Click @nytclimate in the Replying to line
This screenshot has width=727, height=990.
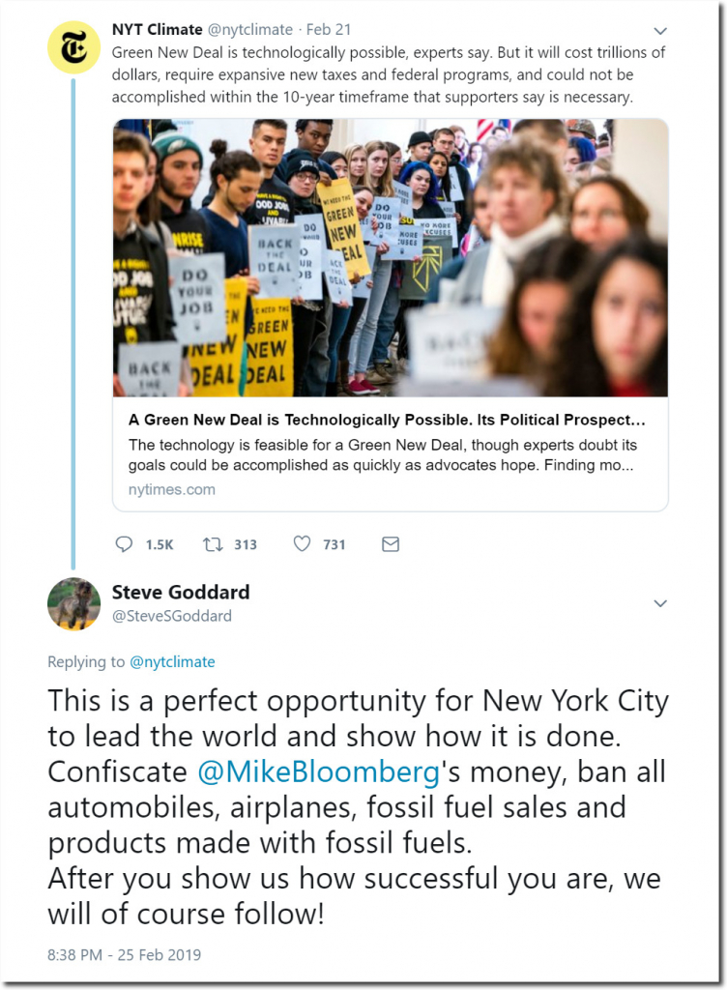(172, 662)
